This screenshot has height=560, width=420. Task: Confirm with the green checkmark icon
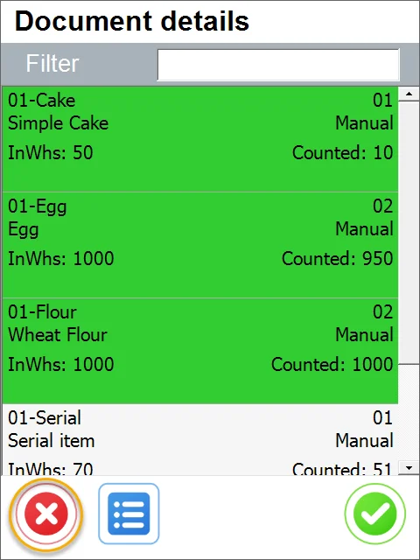point(375,514)
